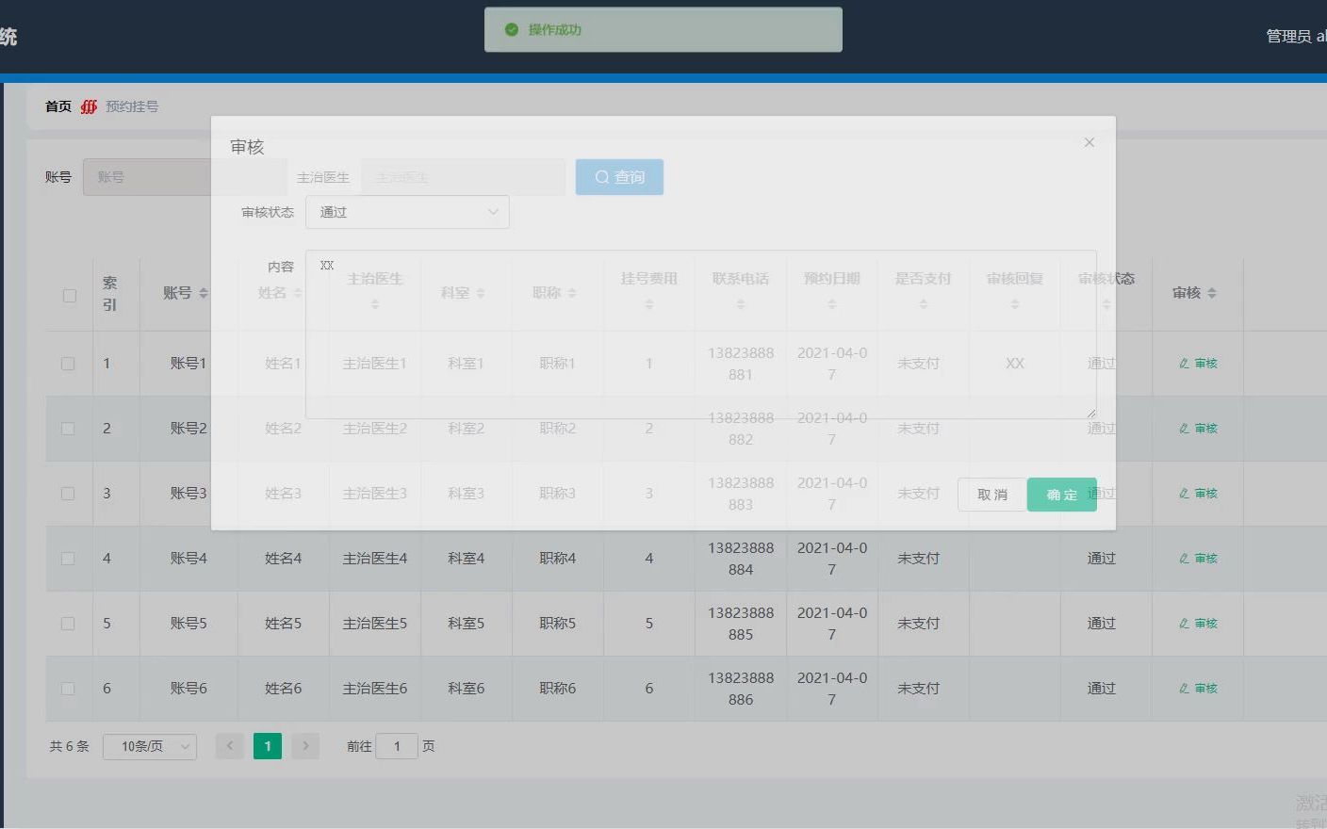This screenshot has width=1327, height=829.
Task: Click the 前往 page number input
Action: pyautogui.click(x=397, y=746)
